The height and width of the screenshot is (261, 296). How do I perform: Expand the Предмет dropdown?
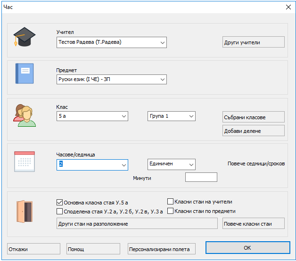tap(162, 80)
